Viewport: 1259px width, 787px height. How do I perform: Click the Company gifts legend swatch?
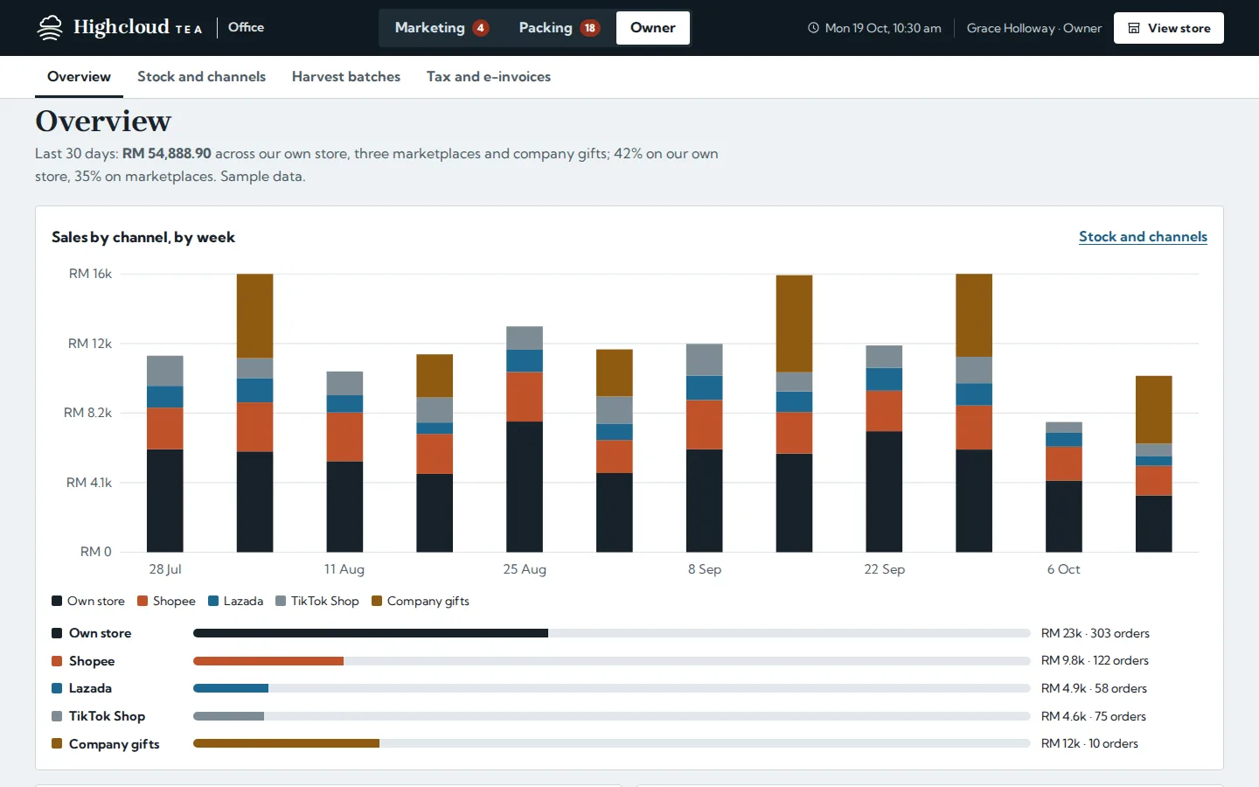click(377, 601)
